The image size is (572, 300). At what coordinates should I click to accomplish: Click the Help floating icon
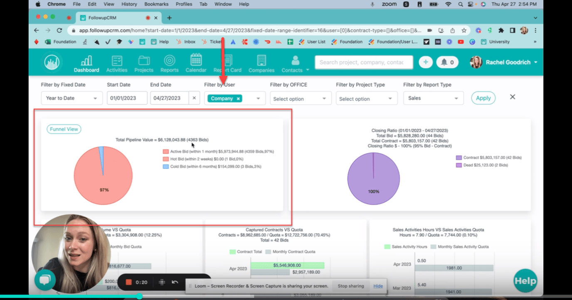tap(525, 280)
